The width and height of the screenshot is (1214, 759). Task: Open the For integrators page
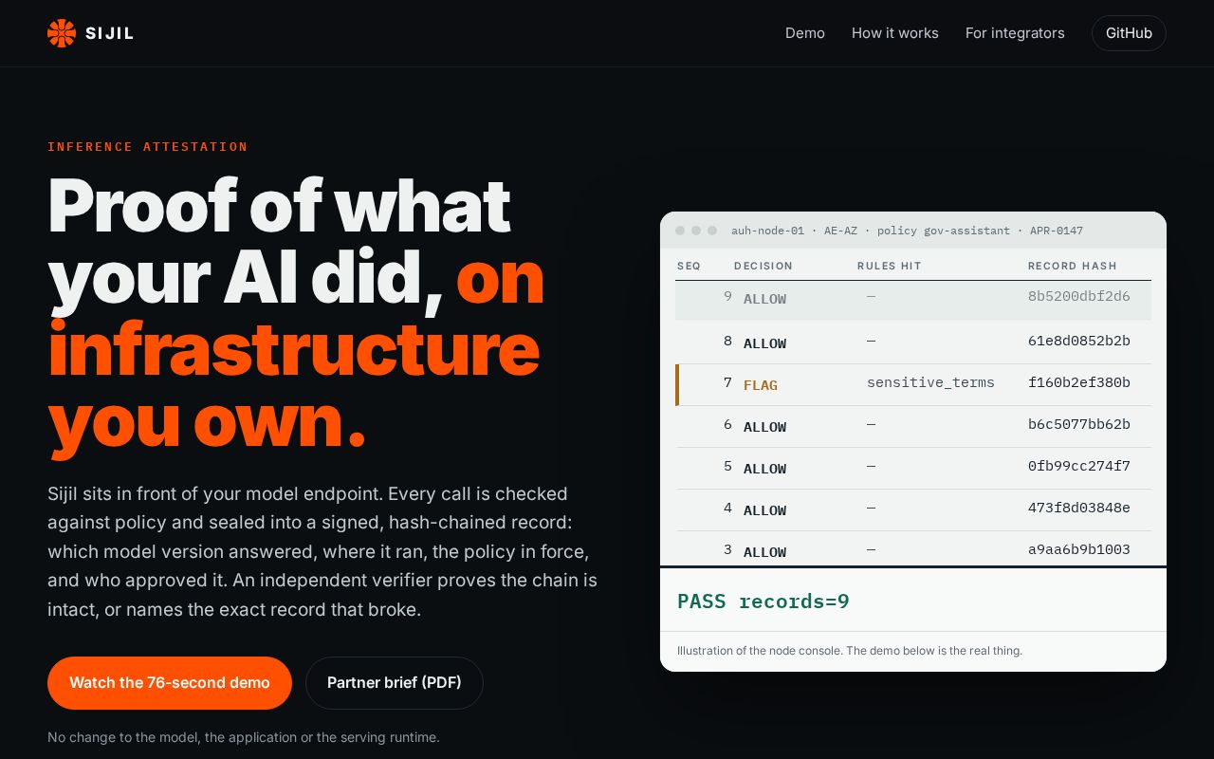coord(1015,33)
